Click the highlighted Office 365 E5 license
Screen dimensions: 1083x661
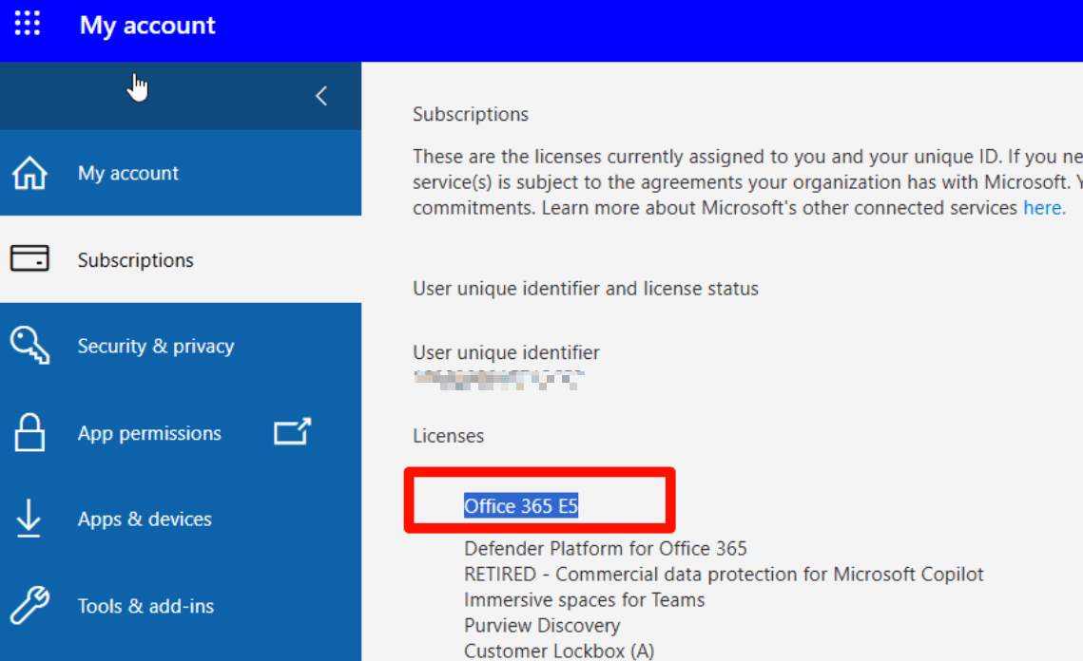pyautogui.click(x=521, y=506)
